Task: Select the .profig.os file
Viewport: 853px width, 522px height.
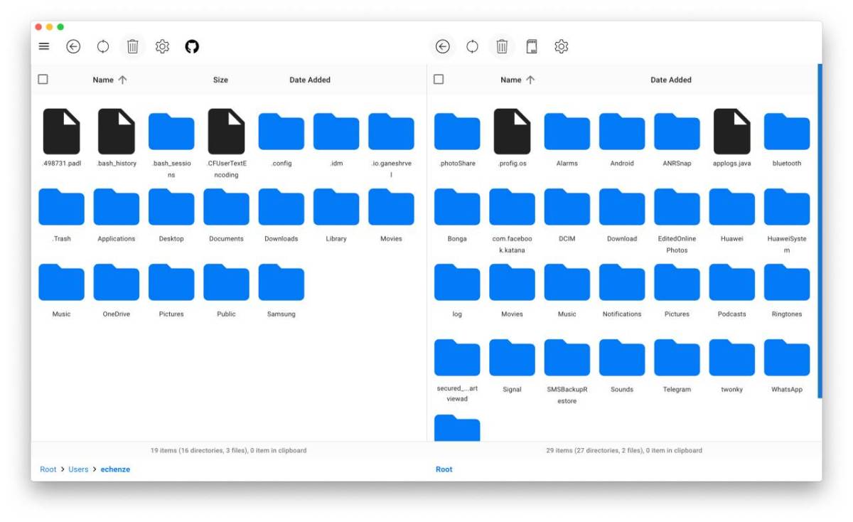Action: click(x=512, y=139)
